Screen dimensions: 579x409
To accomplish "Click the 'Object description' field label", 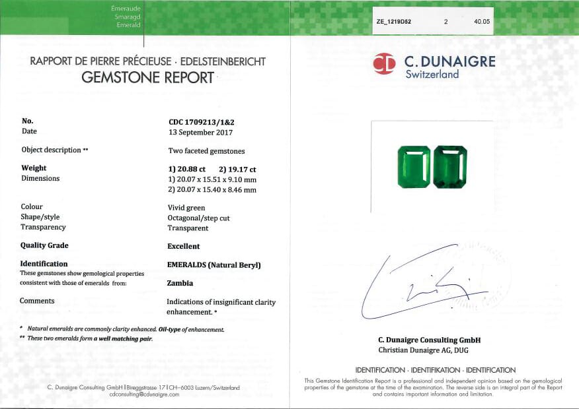I will tap(55, 150).
